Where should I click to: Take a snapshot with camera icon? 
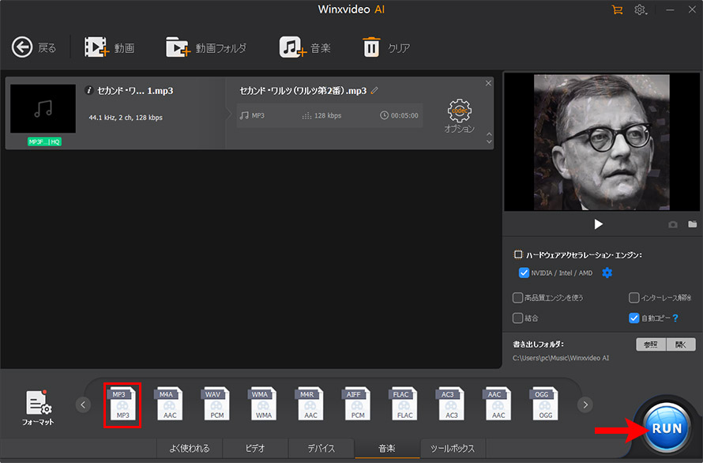(x=673, y=224)
